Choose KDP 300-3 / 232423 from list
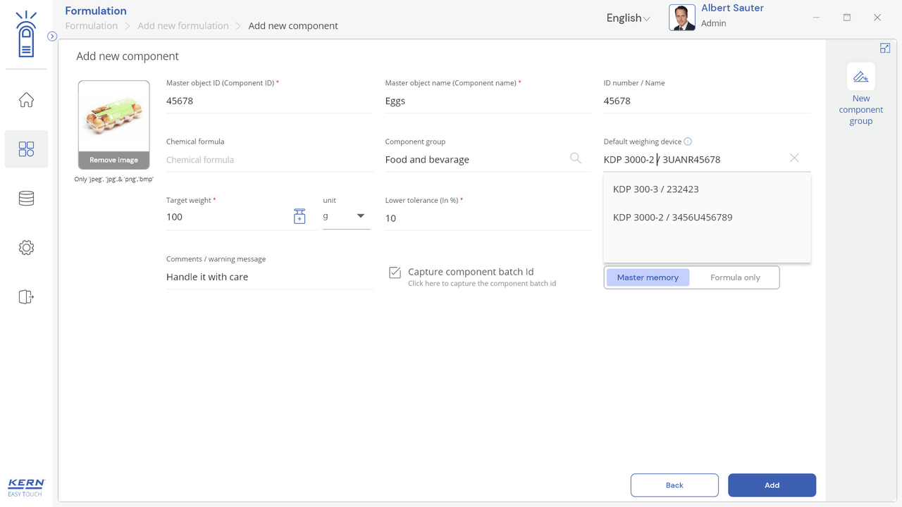902x507 pixels. coord(656,189)
